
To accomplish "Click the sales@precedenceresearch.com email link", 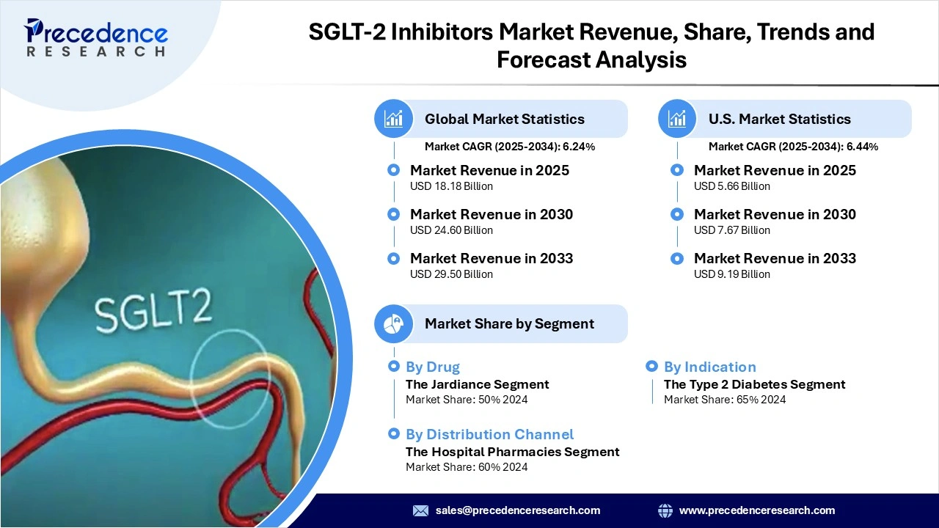I will tap(517, 510).
